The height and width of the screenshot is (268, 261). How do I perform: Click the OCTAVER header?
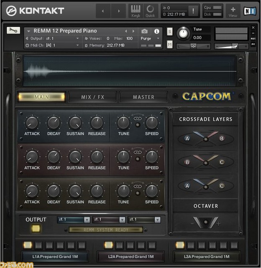tap(205, 206)
